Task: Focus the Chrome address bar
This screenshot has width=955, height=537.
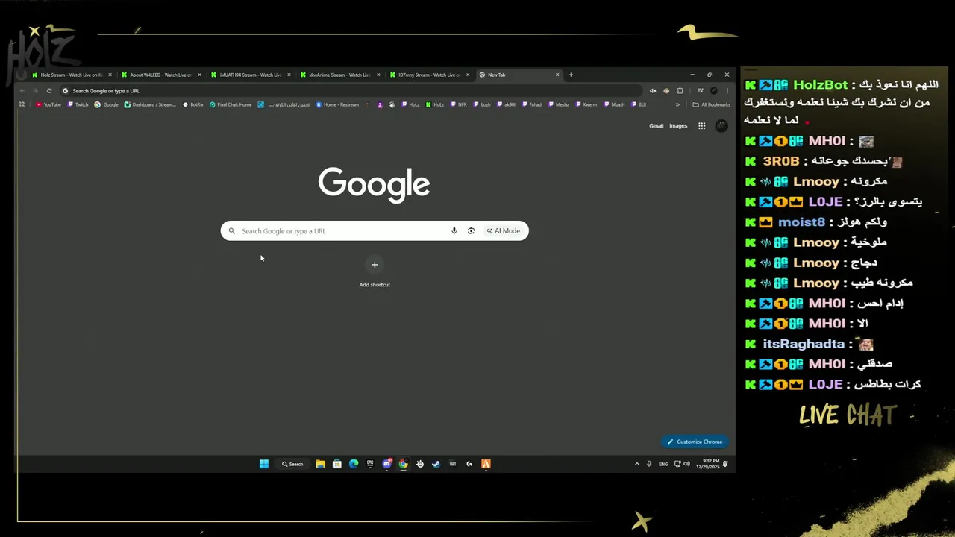Action: 351,91
